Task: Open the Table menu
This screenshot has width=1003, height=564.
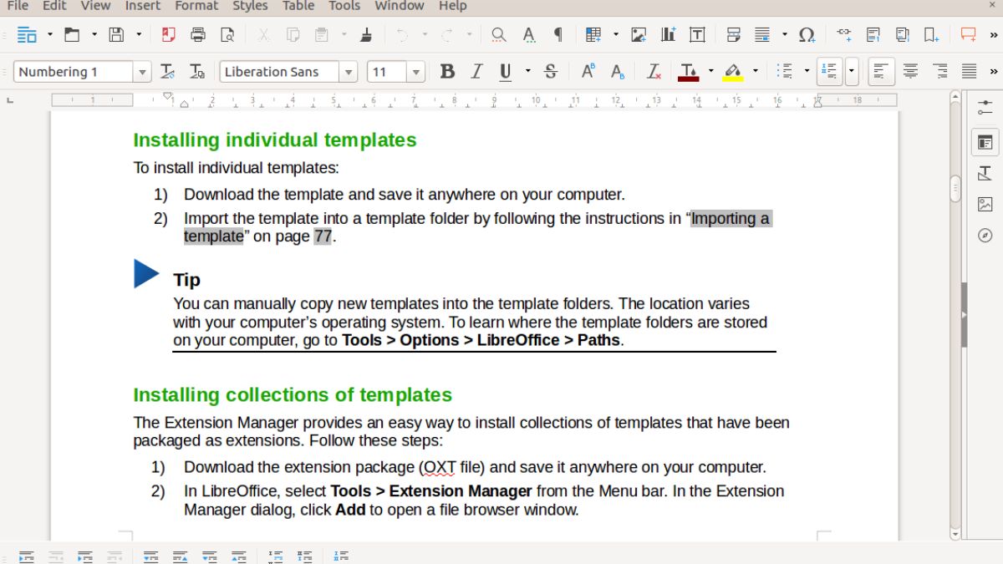Action: (x=298, y=6)
